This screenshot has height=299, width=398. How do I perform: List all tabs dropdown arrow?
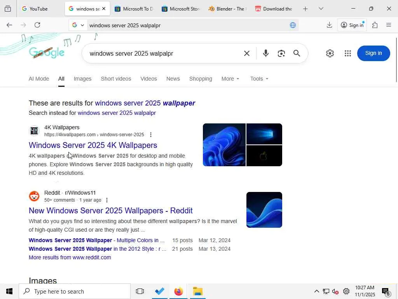[x=321, y=9]
